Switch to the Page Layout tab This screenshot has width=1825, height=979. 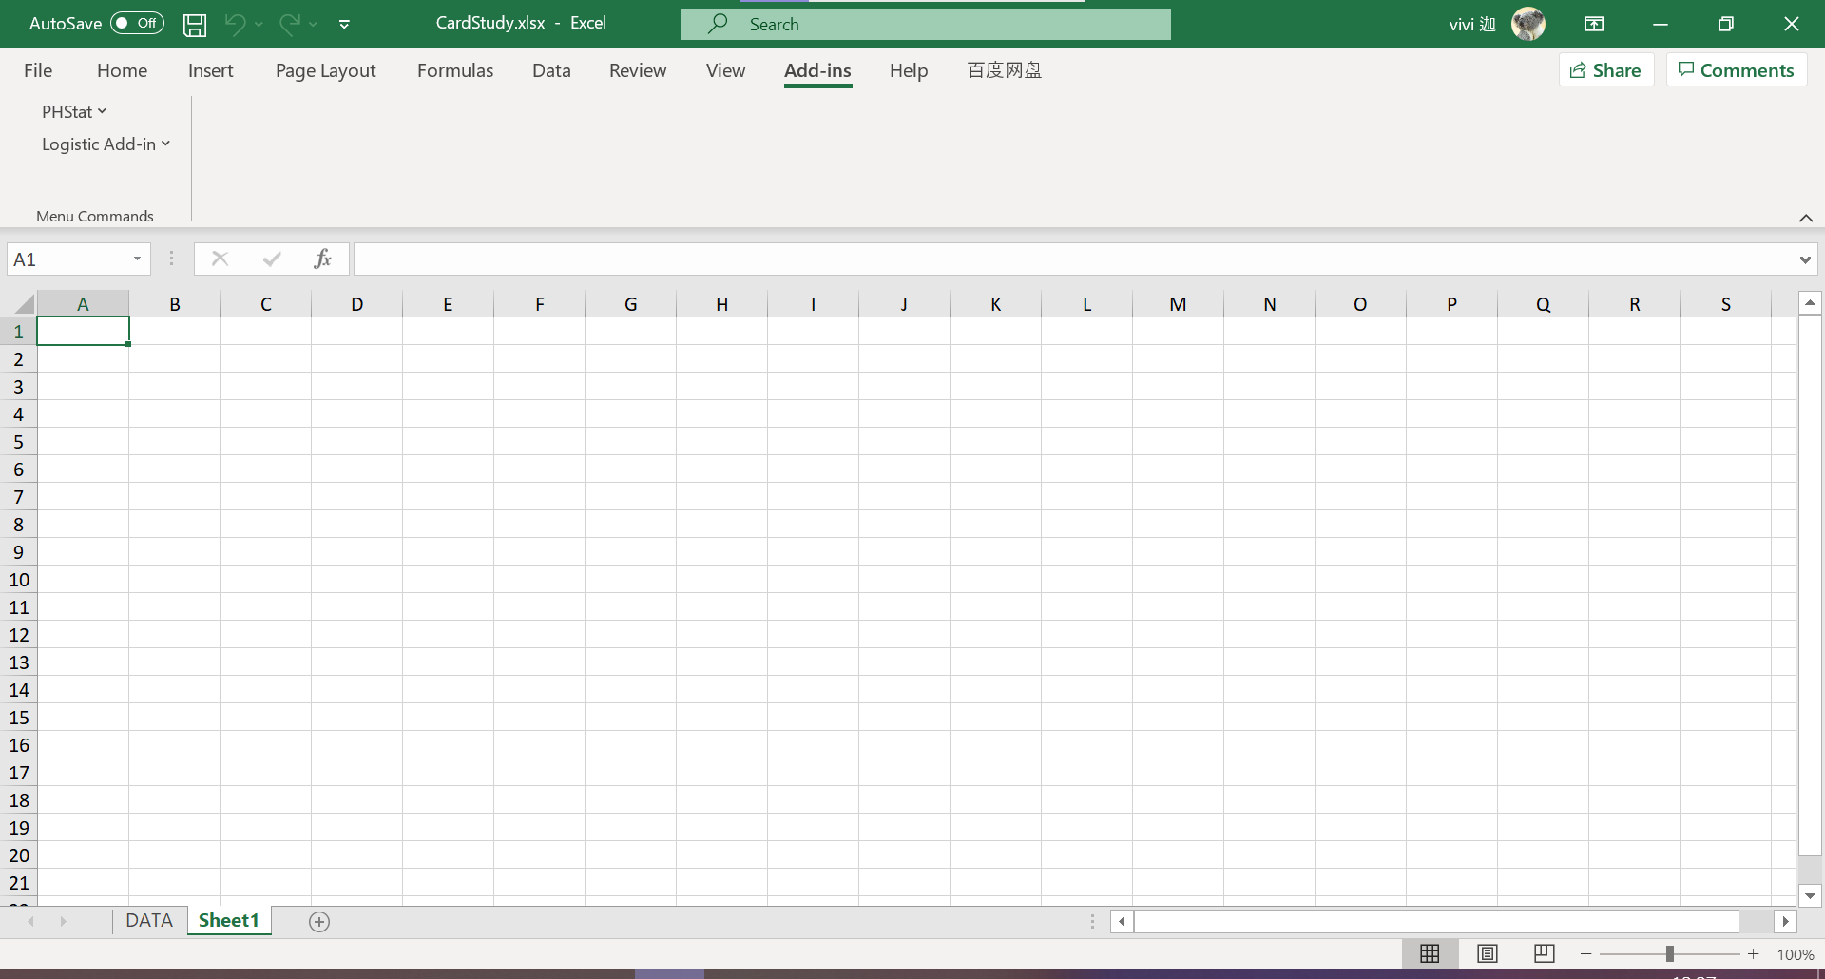click(x=325, y=70)
